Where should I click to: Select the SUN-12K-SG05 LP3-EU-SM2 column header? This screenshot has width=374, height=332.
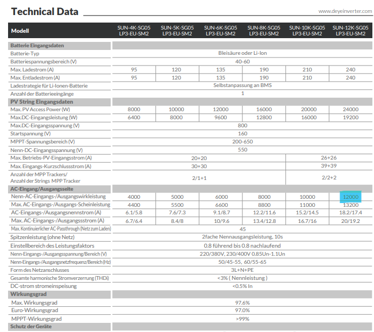click(351, 30)
